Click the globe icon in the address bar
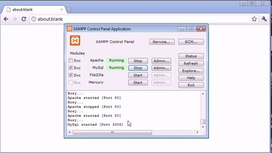This screenshot has height=153, width=272. coord(34,19)
